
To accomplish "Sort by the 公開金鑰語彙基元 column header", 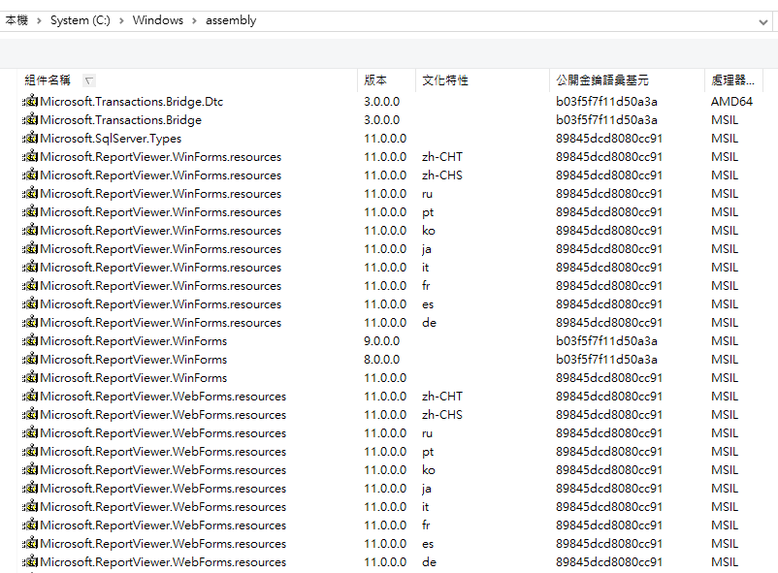I will 602,80.
